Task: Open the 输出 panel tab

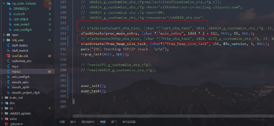Action: coord(73,122)
